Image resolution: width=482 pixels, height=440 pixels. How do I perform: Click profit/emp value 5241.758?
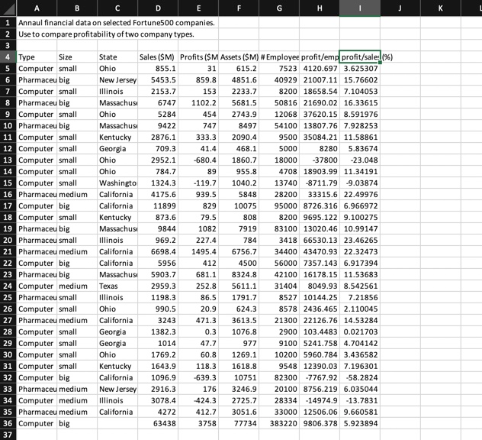(x=320, y=343)
